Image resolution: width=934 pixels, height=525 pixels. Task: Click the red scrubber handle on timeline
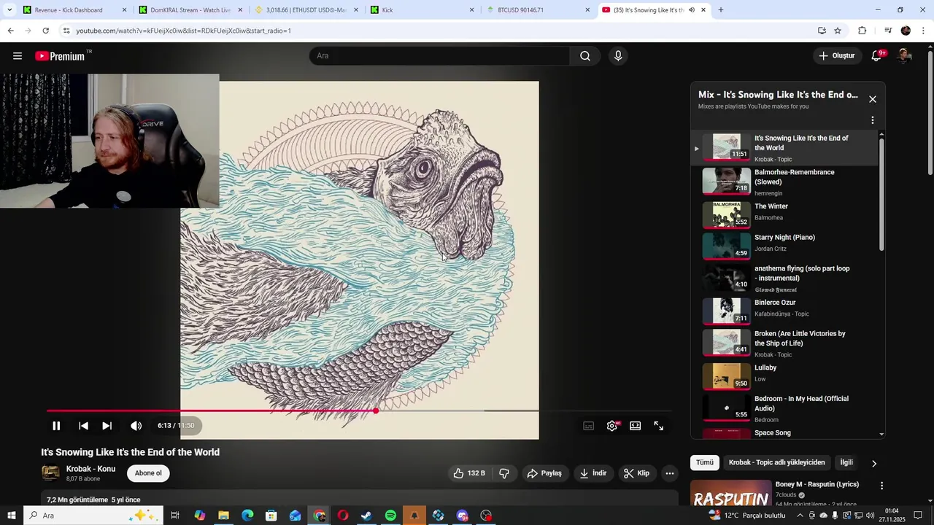click(376, 411)
